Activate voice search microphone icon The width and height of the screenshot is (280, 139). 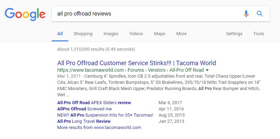point(246,14)
